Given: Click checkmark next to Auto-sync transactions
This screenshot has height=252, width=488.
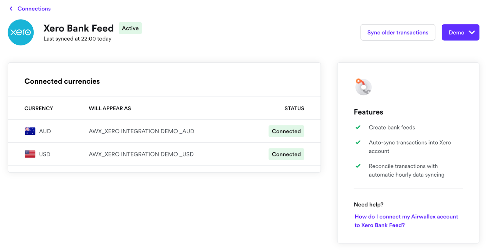Looking at the screenshot, I should pos(358,142).
